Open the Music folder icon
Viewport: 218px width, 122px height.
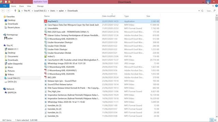(6, 67)
